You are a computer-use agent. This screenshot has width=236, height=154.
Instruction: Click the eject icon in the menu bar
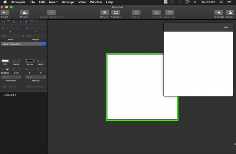tap(195, 2)
